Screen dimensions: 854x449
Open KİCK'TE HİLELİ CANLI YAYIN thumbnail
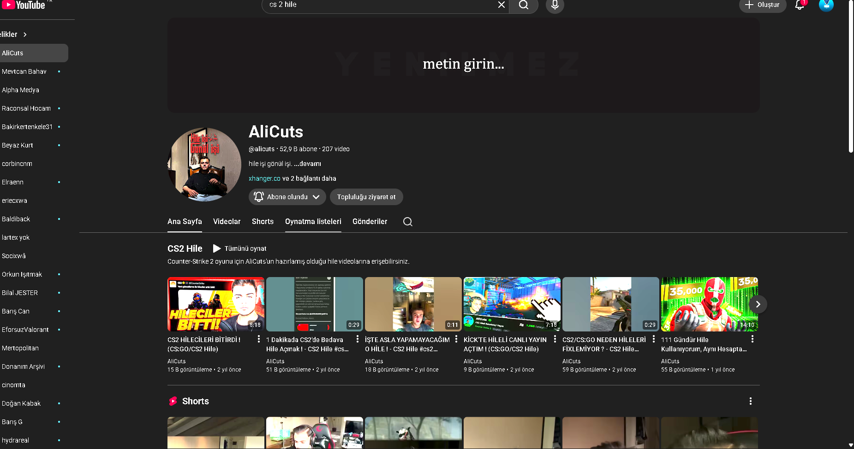point(512,304)
